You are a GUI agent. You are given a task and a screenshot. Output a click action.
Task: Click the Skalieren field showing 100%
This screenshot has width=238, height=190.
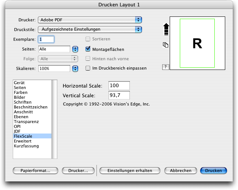pyautogui.click(x=54, y=68)
